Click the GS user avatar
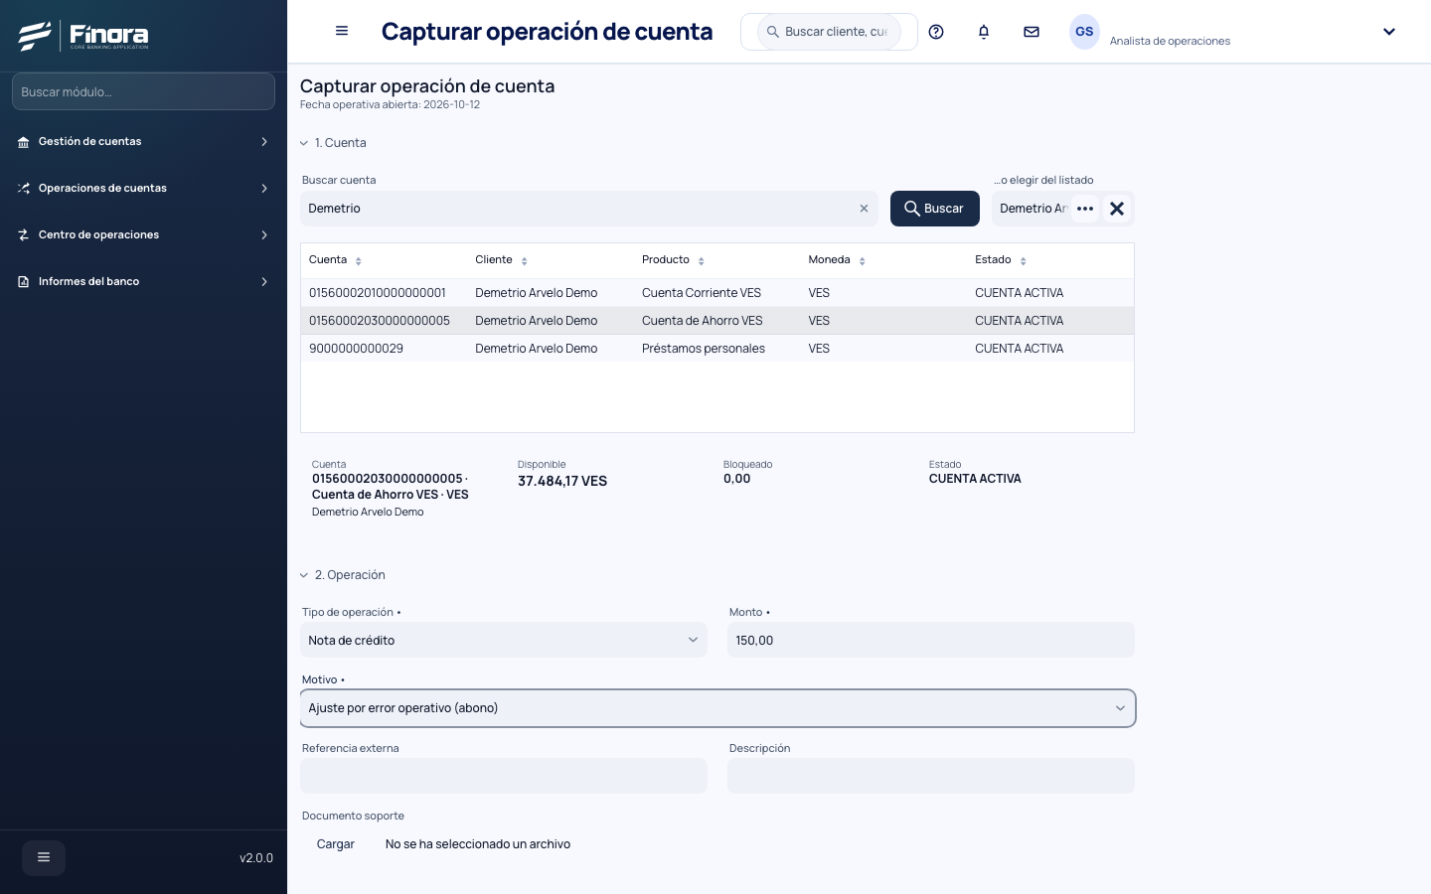Screen dimensions: 1431x894 pyautogui.click(x=1084, y=32)
